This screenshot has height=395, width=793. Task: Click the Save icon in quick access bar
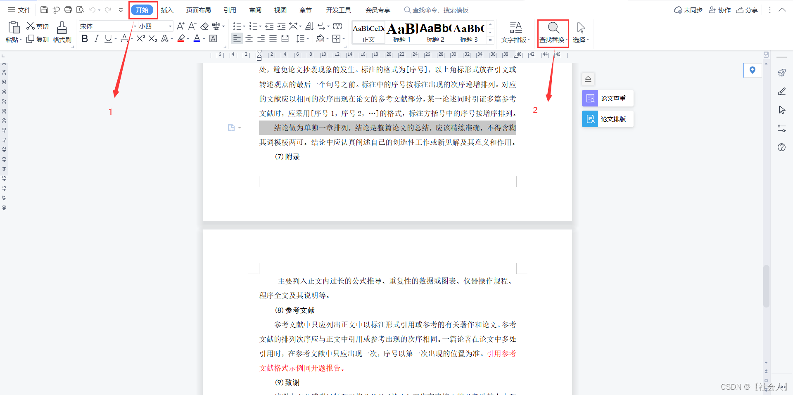coord(44,10)
